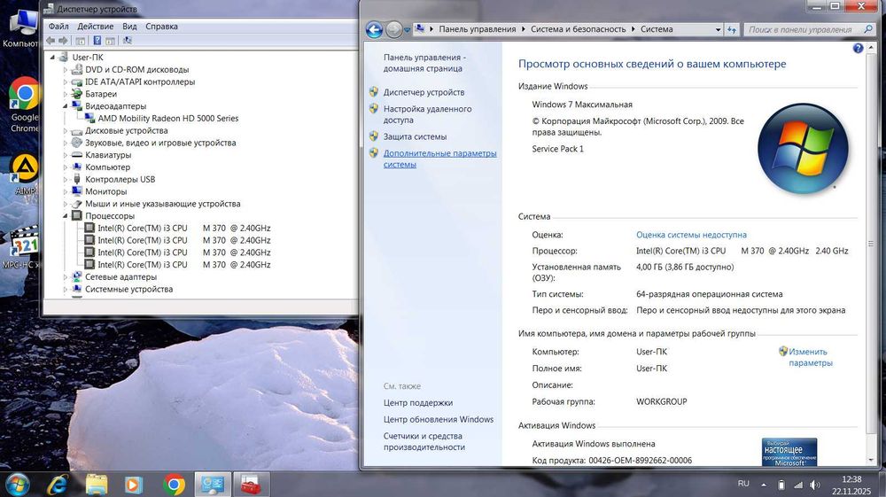This screenshot has height=497, width=886.
Task: Click Изменить параметры link
Action: (811, 357)
